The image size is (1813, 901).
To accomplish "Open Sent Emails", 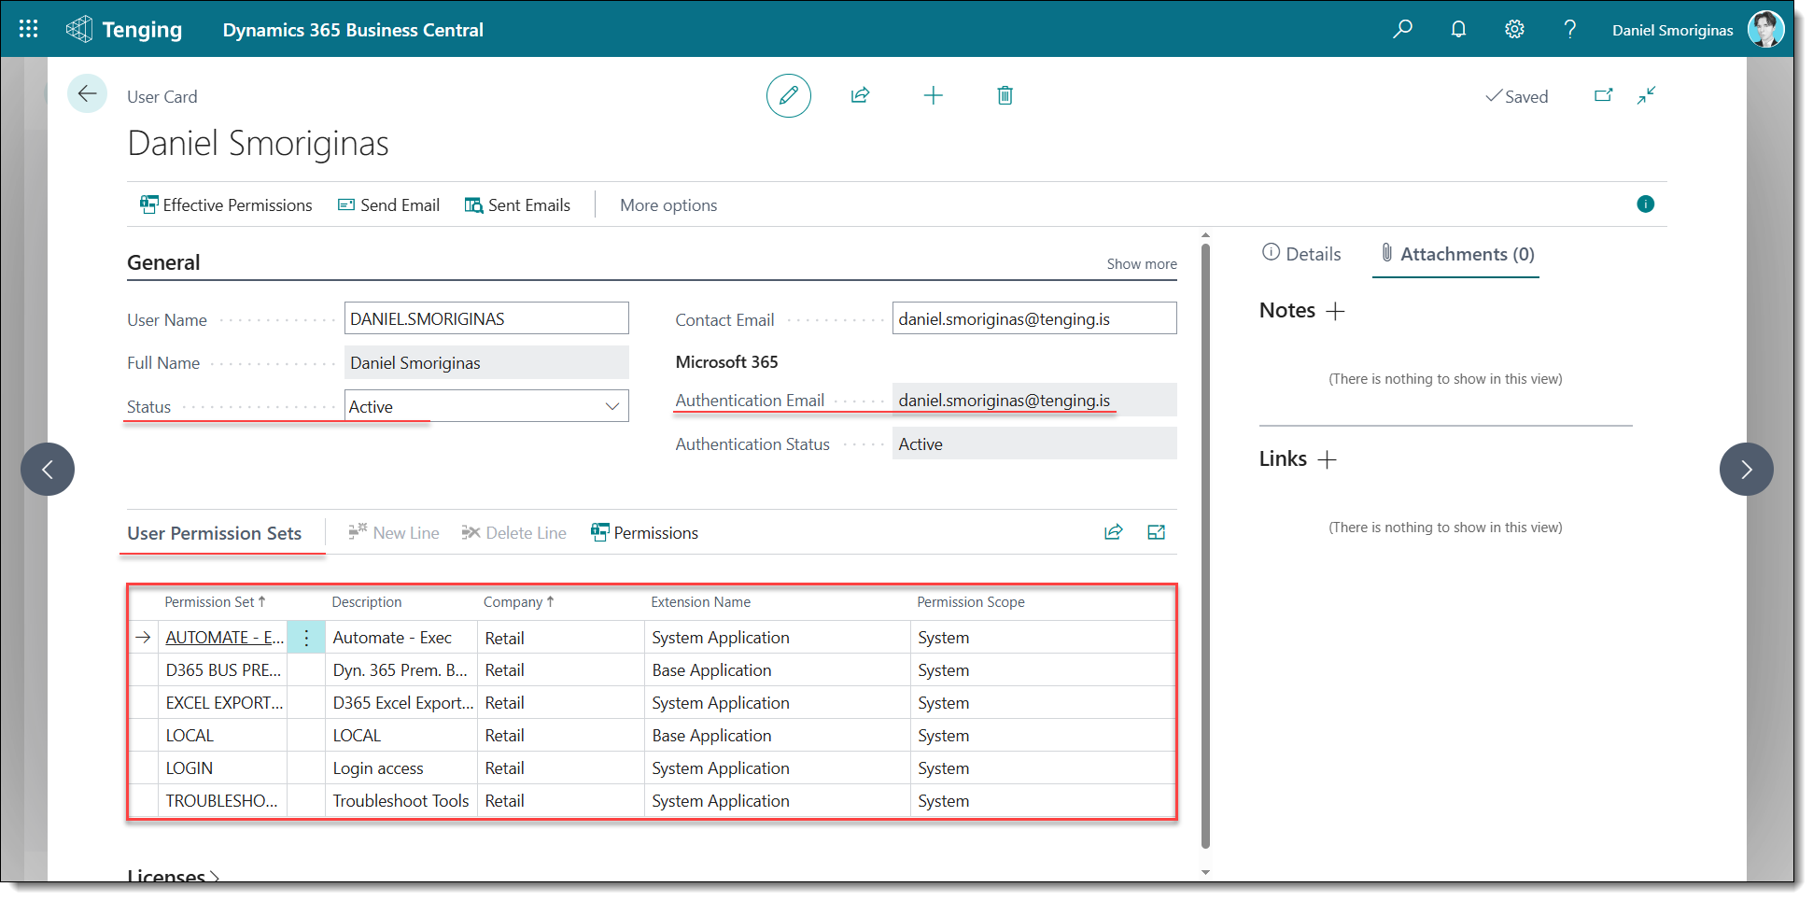I will [x=518, y=205].
